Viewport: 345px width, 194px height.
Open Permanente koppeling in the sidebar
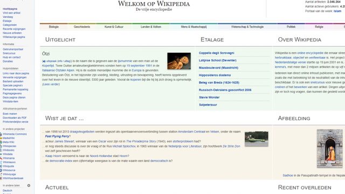(16, 89)
